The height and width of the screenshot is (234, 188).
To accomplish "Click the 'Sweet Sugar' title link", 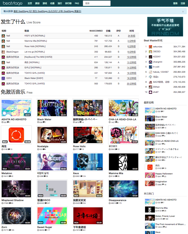I will 45,227.
